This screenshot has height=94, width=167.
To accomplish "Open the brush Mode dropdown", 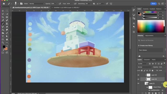I will pyautogui.click(x=37, y=4).
